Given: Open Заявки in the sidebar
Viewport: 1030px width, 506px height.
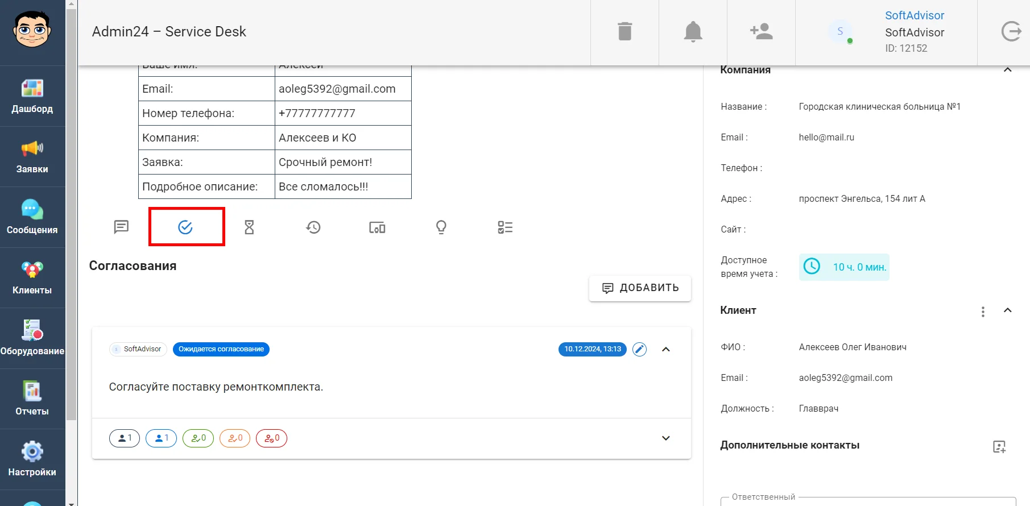Looking at the screenshot, I should tap(32, 156).
